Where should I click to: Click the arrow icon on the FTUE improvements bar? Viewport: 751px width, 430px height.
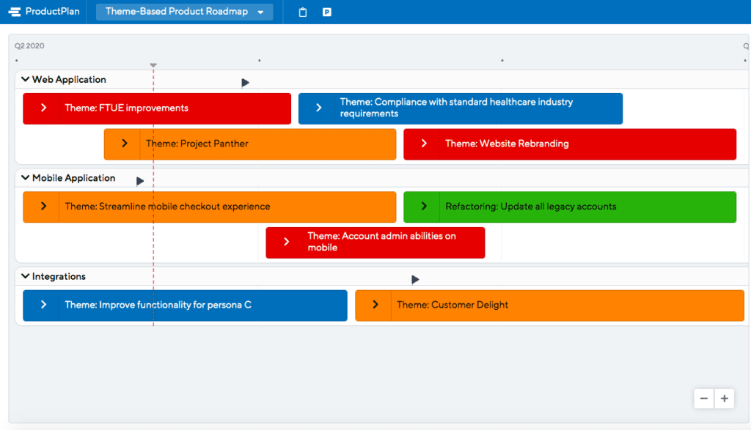(x=43, y=108)
